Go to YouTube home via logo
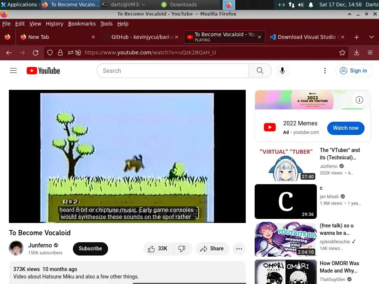Screen dimensions: 379x284 [43, 71]
